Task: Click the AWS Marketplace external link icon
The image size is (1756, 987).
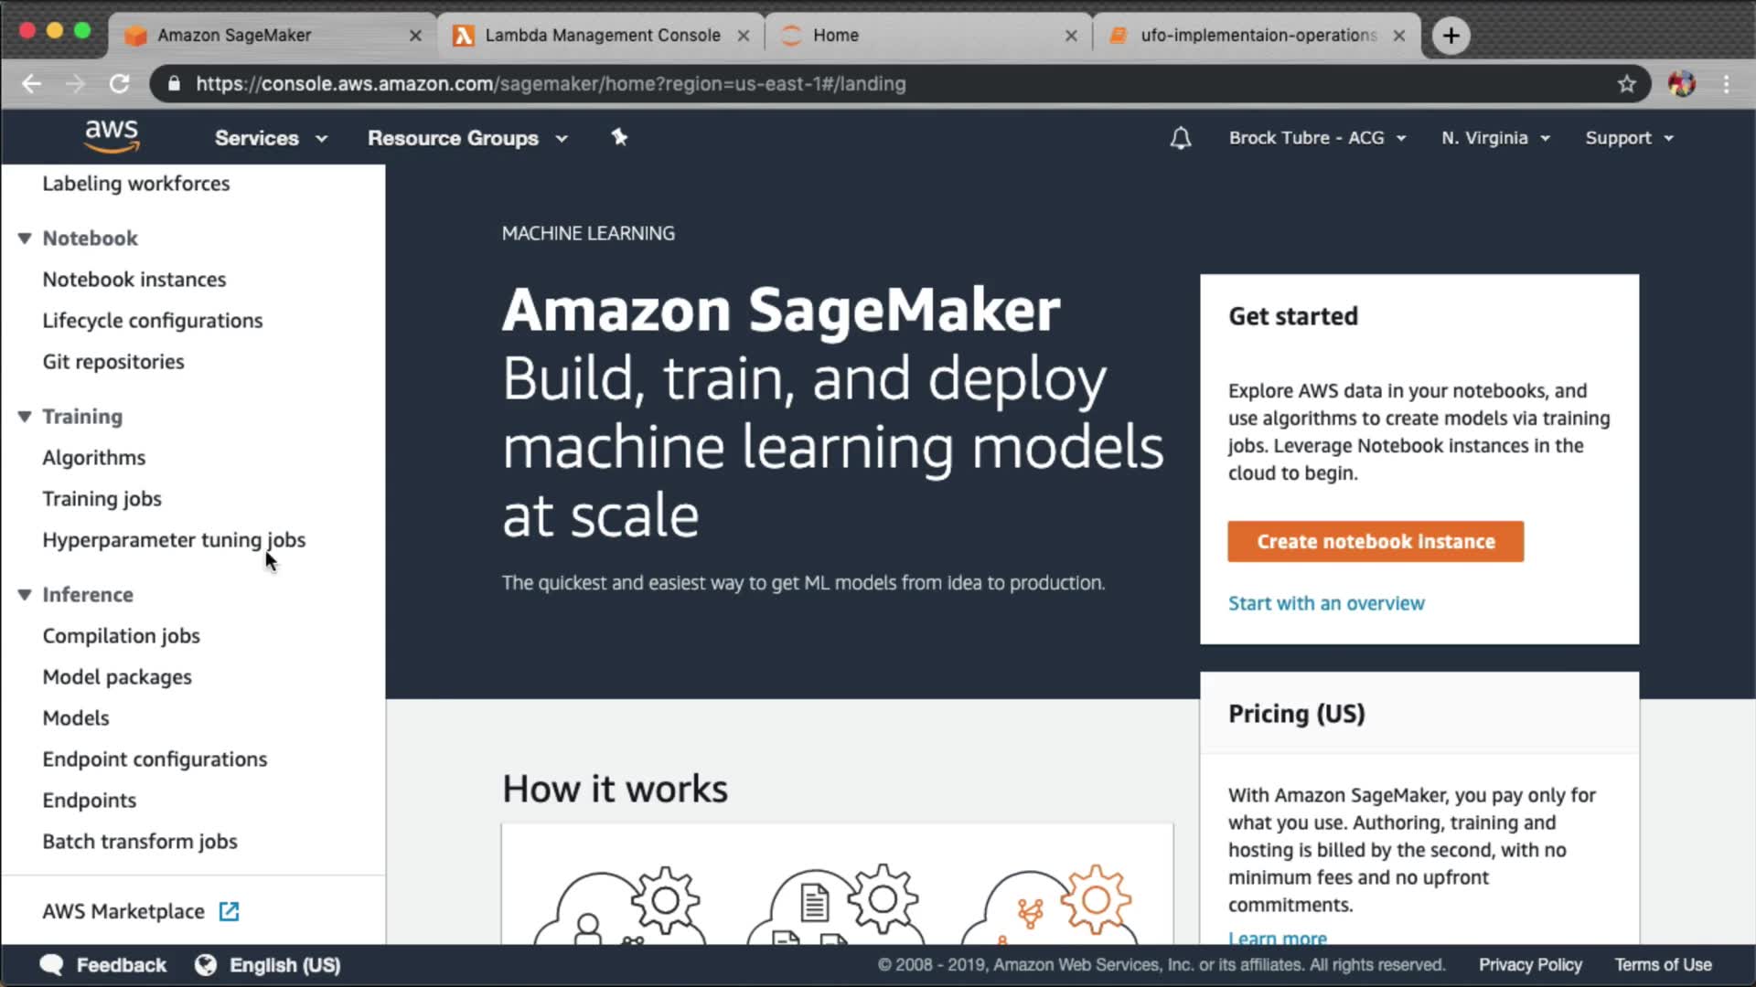Action: pos(229,911)
